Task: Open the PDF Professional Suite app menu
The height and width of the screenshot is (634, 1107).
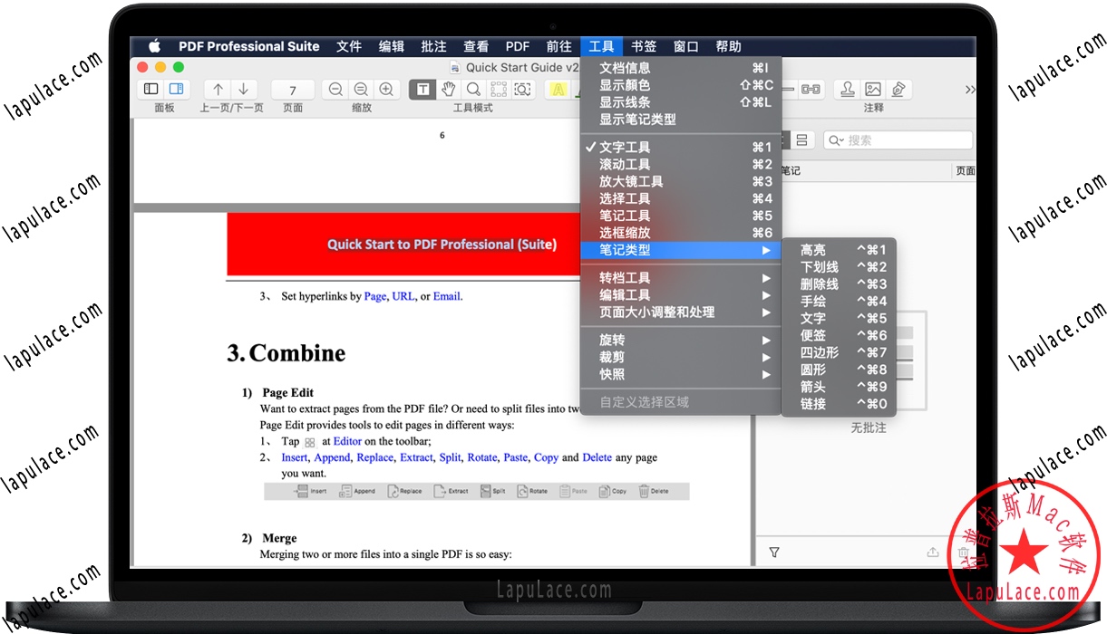Action: coord(249,46)
